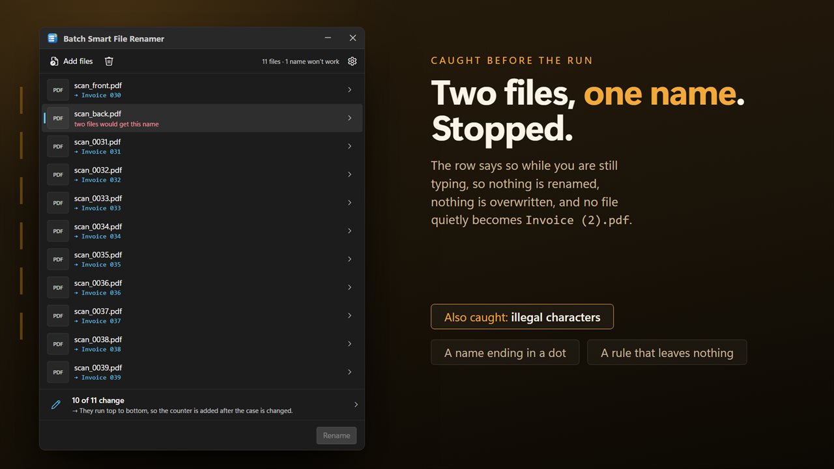Click the Batch Smart File Renamer app icon
This screenshot has height=469, width=834.
coord(53,38)
